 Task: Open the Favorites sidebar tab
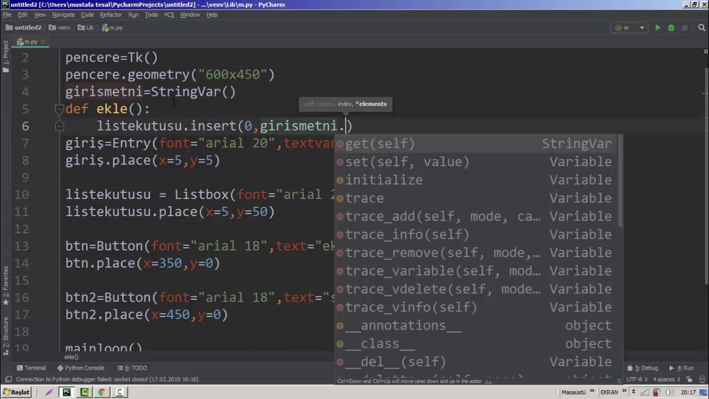pyautogui.click(x=6, y=287)
